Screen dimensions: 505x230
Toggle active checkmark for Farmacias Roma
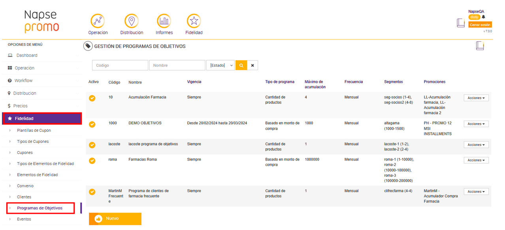(x=92, y=161)
